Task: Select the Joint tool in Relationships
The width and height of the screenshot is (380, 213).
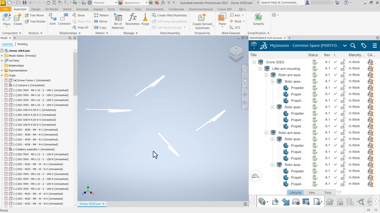Action: 52,19
